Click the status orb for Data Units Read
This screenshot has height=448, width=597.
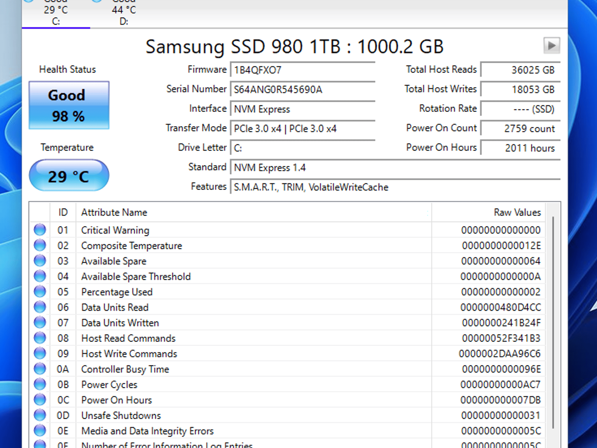40,307
